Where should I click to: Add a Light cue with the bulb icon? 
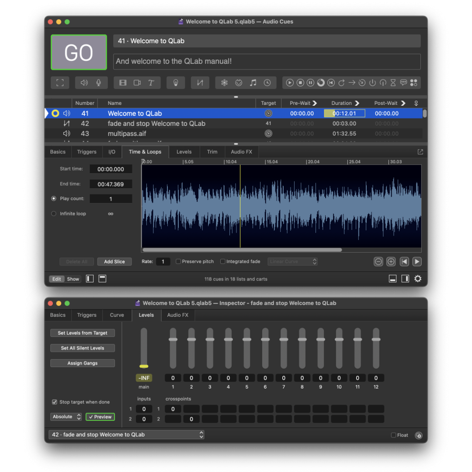tap(176, 83)
